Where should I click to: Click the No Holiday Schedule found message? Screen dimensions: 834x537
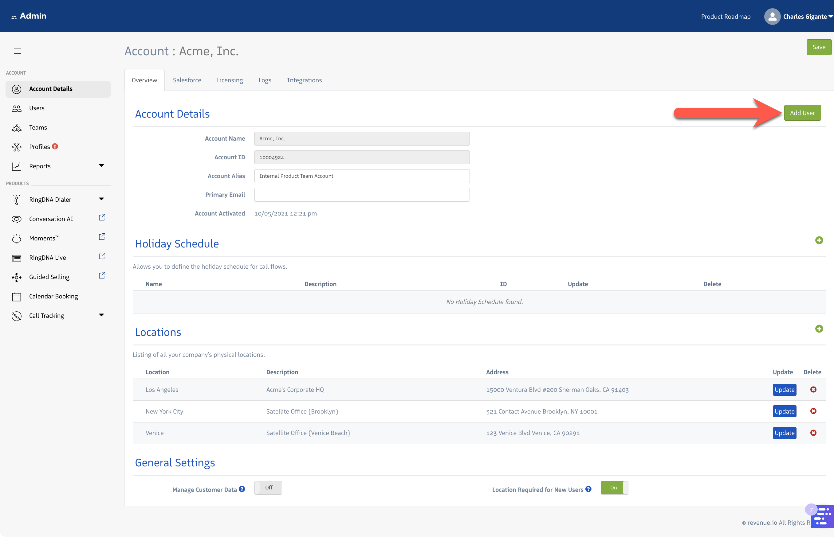coord(484,302)
